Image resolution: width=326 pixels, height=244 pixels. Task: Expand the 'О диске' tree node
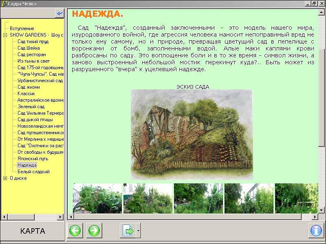point(5,178)
